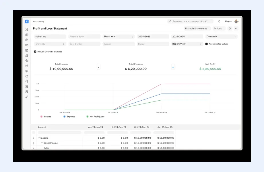This screenshot has width=264, height=172.
Task: Open the three-dots more options menu
Action: (236, 29)
